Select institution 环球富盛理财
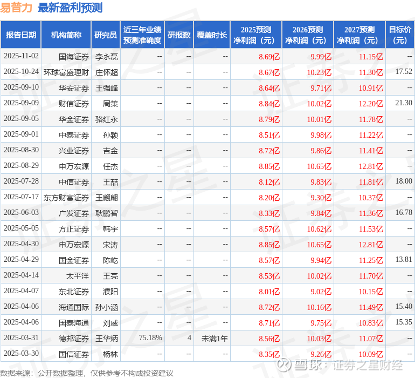The width and height of the screenshot is (415, 378). (x=66, y=72)
